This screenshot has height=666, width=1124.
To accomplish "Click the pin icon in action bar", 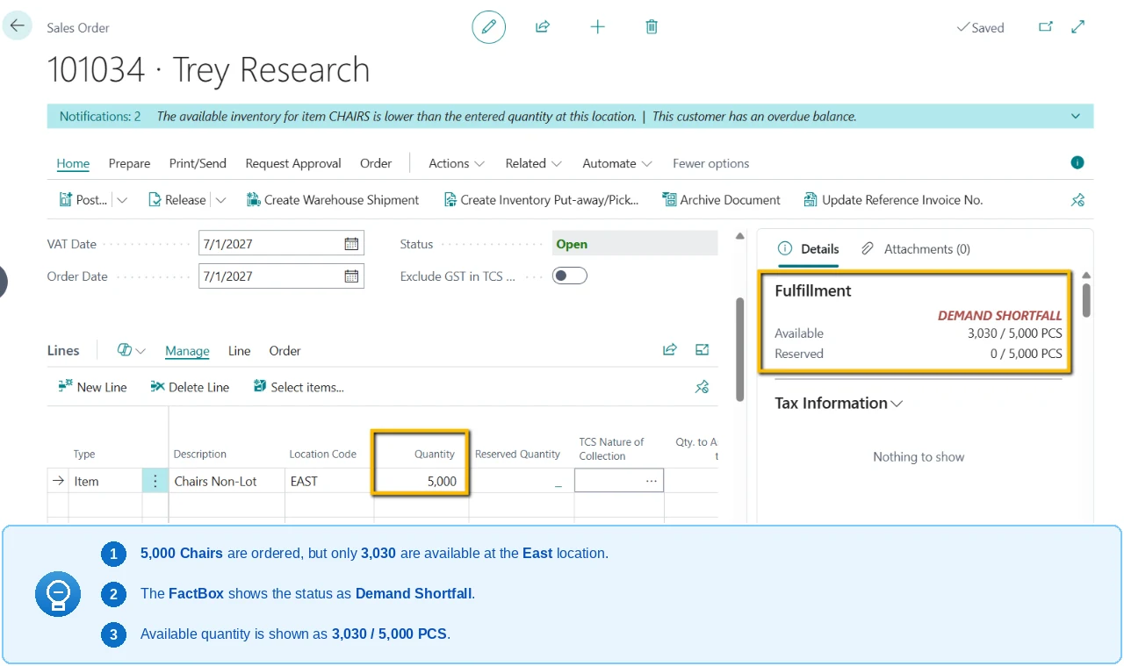I will [1078, 200].
